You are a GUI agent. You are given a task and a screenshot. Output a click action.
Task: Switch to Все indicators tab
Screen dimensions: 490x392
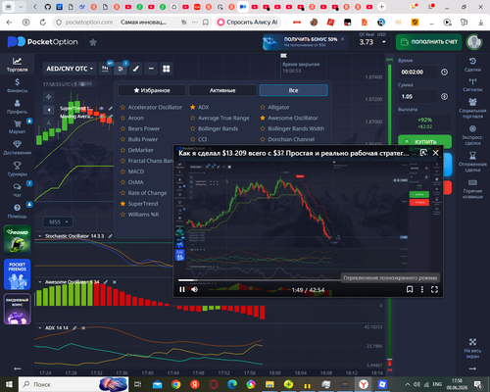click(293, 90)
